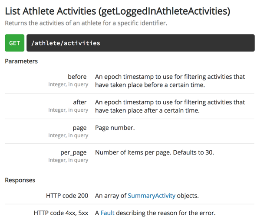Click the after parameter's epoch timestamp description
This screenshot has height=223, width=257.
click(170, 106)
